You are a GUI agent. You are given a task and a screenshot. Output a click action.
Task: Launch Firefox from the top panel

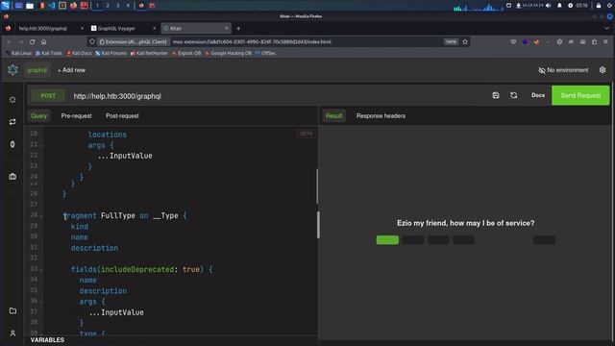(x=73, y=6)
